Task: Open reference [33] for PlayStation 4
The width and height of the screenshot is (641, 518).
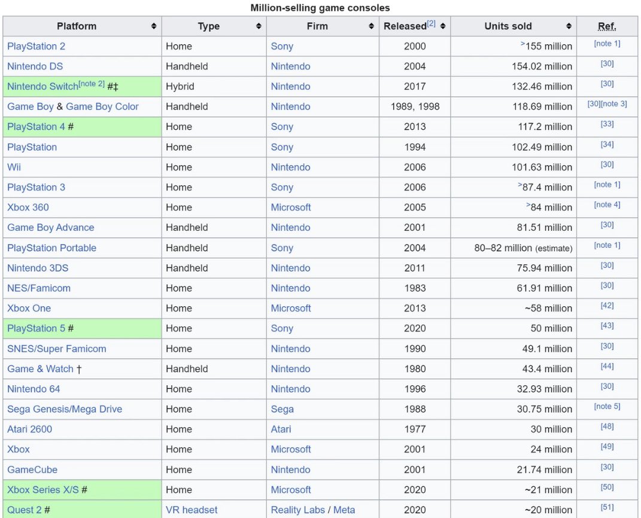Action: tap(607, 124)
